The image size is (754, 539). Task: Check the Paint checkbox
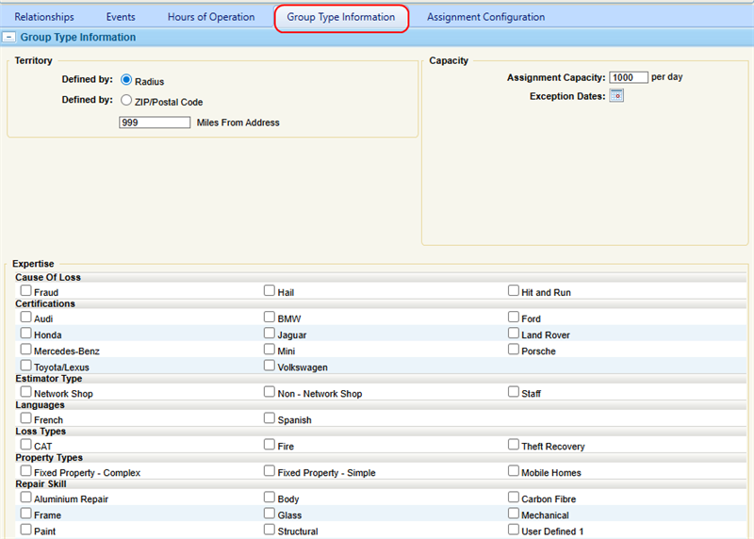(x=26, y=530)
